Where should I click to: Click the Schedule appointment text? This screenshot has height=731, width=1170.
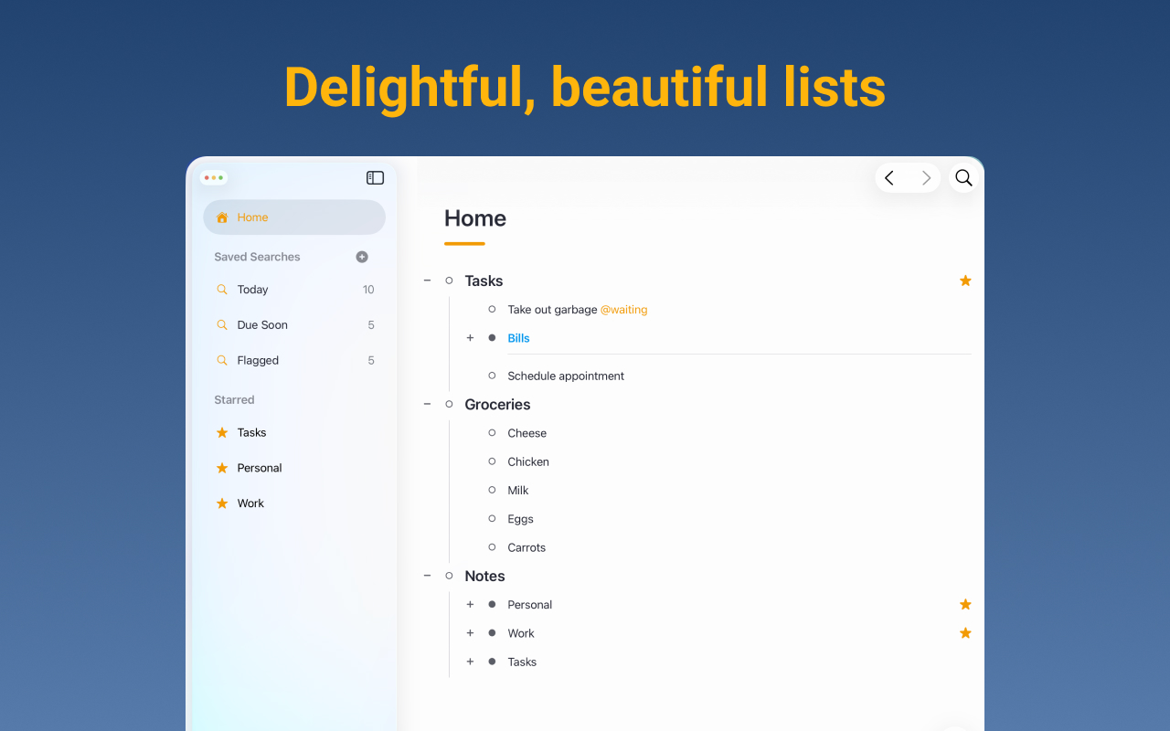click(566, 376)
